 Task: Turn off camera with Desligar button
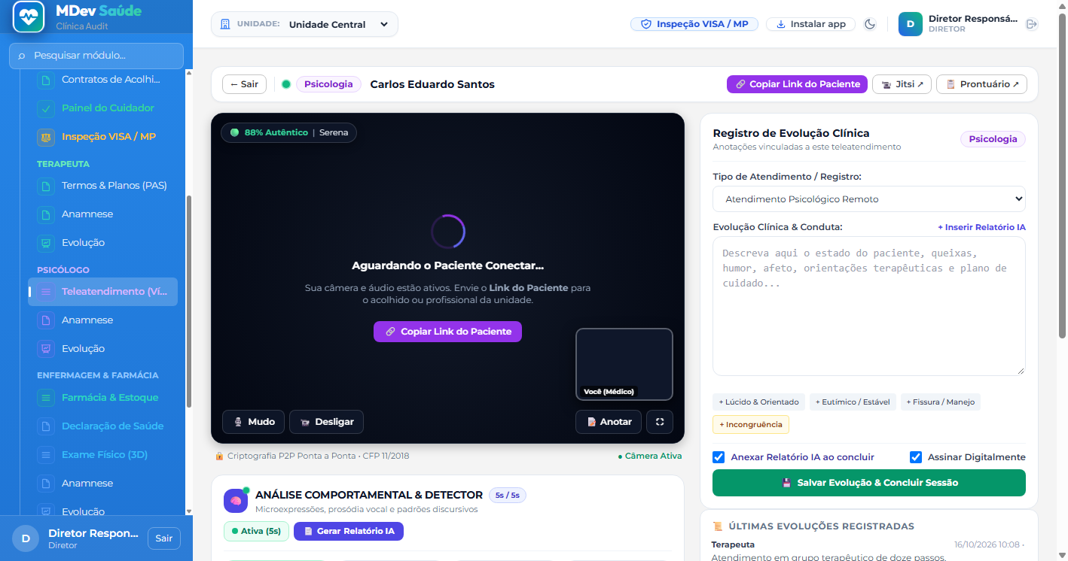point(327,422)
